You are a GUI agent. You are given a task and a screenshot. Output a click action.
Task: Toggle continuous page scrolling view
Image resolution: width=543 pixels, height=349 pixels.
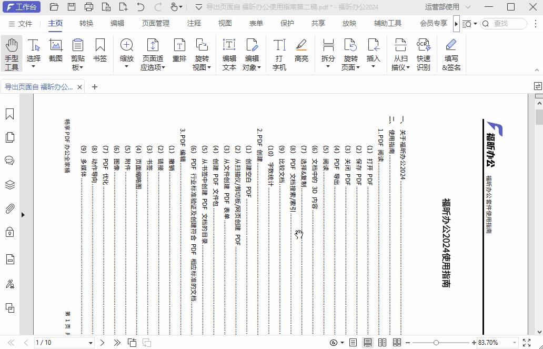coord(368,343)
